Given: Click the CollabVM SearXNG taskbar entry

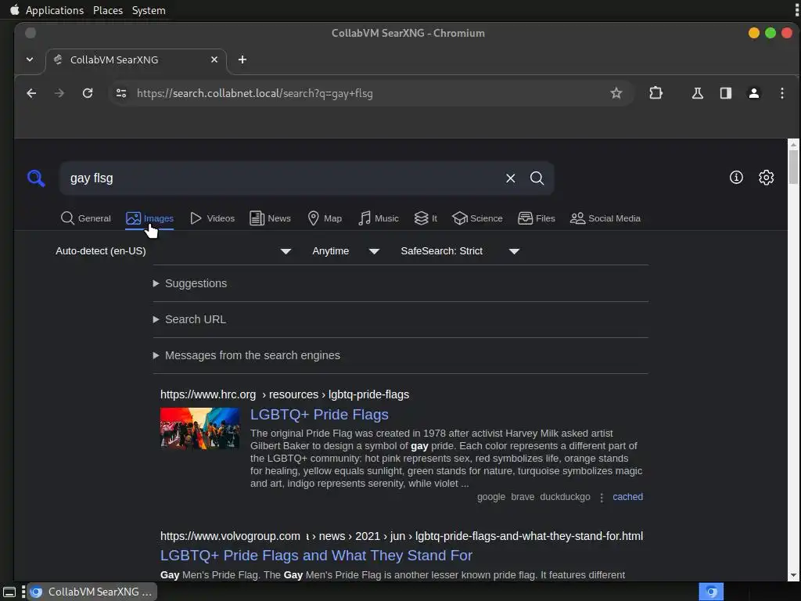Looking at the screenshot, I should tap(92, 592).
